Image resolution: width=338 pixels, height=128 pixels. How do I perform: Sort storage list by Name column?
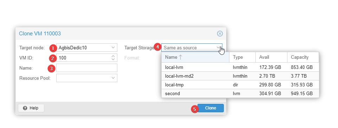coord(195,57)
